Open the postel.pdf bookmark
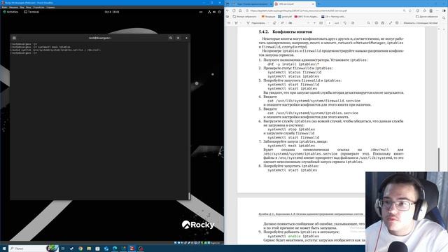The width and height of the screenshot is (448, 252). [285, 17]
